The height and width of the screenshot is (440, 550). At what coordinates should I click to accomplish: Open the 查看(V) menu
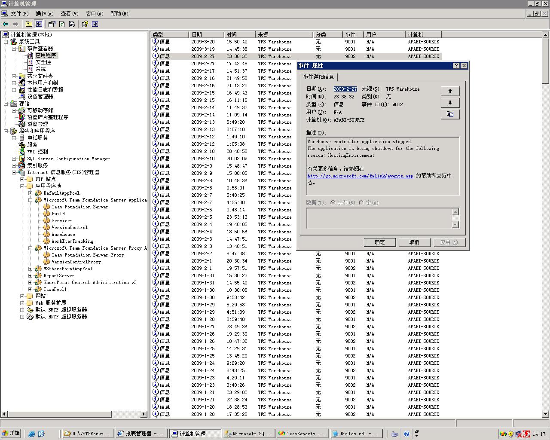(x=69, y=14)
